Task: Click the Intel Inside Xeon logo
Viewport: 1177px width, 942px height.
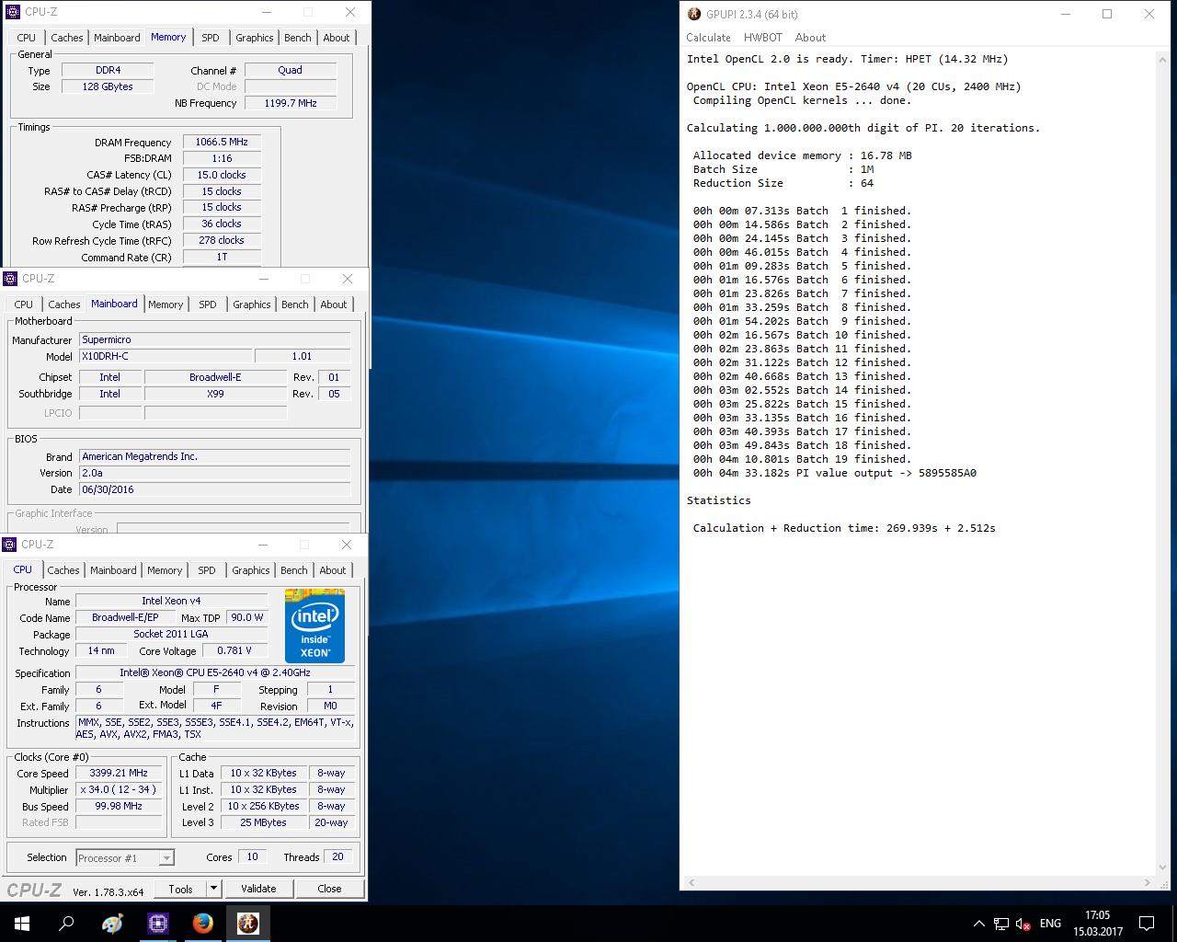Action: [314, 626]
